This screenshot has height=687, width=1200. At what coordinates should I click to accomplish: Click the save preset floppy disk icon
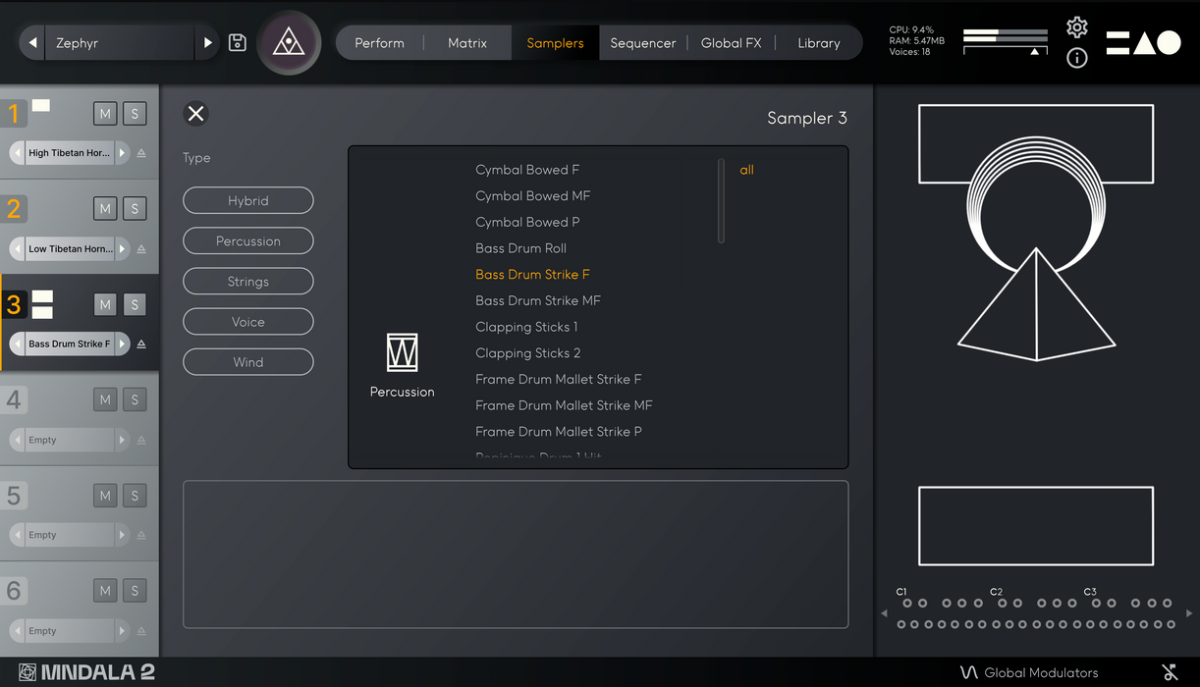click(x=238, y=42)
